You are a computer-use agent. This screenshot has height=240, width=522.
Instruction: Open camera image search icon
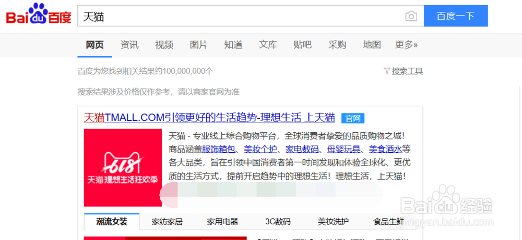[411, 16]
